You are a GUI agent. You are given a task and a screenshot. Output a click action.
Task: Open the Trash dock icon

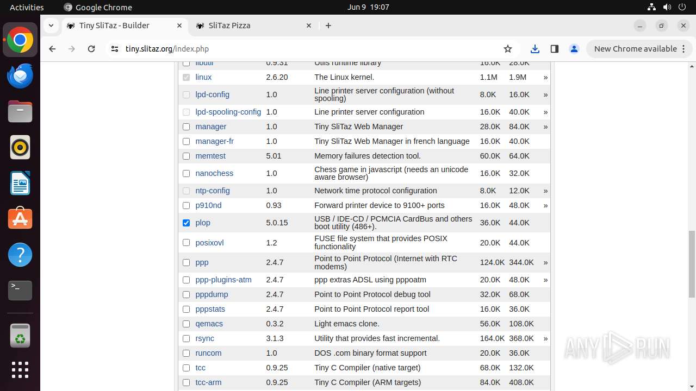(x=20, y=335)
